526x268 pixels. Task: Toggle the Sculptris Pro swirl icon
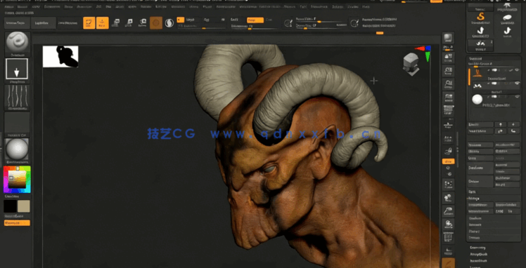[x=169, y=22]
